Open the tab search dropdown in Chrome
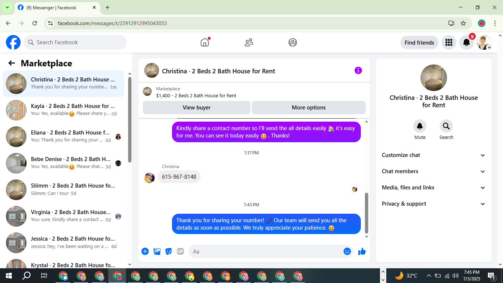The height and width of the screenshot is (283, 503). coord(7,7)
